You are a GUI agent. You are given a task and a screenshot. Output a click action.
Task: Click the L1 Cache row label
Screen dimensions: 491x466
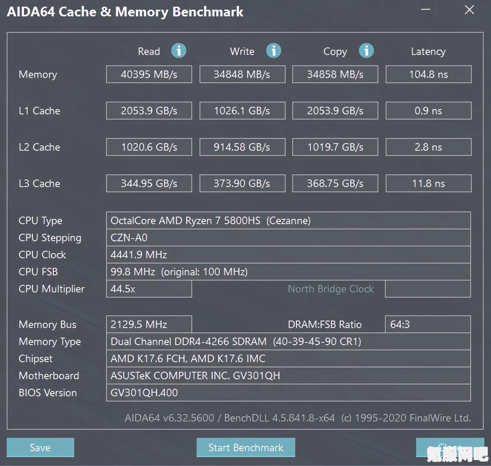[39, 111]
